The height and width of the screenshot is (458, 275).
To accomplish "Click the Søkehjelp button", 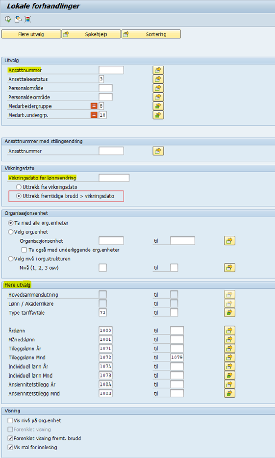I will [x=91, y=34].
